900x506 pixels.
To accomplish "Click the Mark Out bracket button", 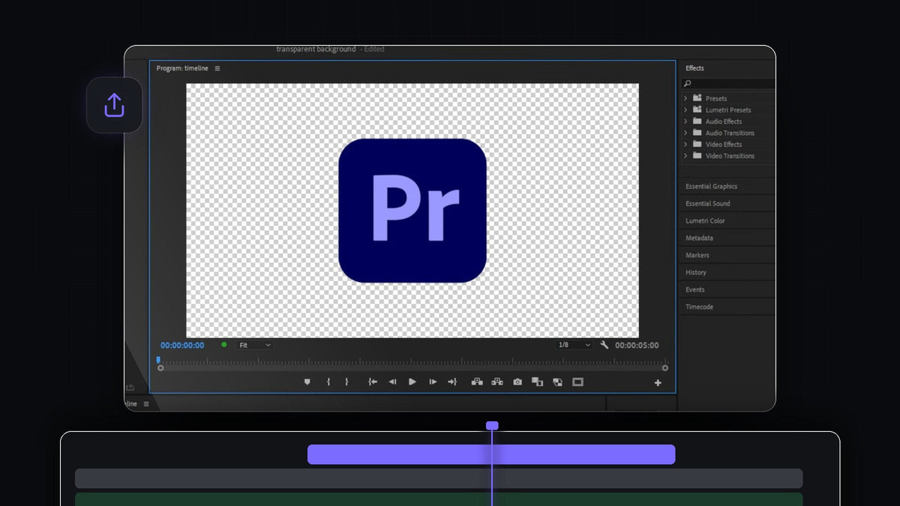I will click(346, 382).
